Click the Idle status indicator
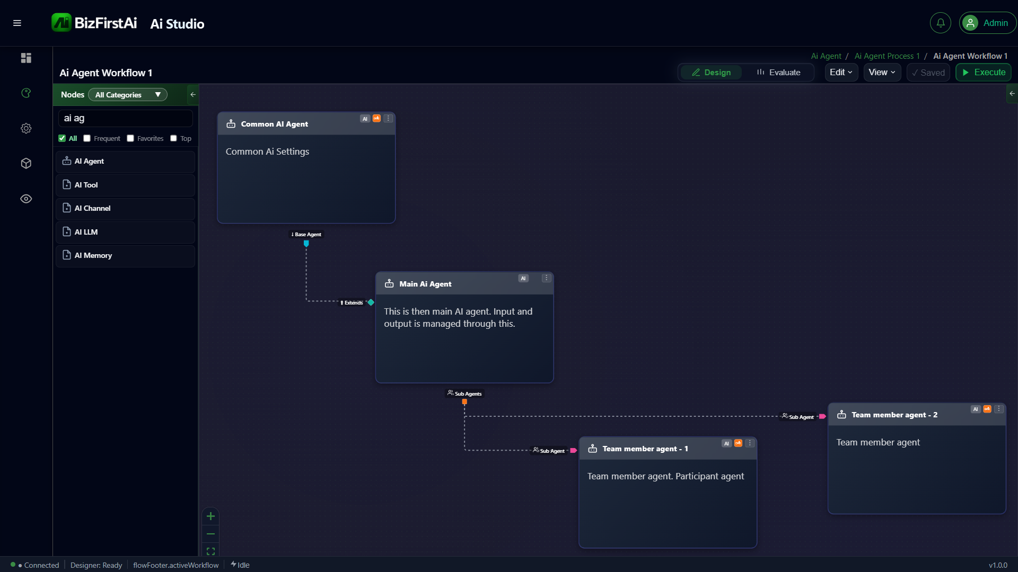Image resolution: width=1018 pixels, height=572 pixels. click(240, 565)
